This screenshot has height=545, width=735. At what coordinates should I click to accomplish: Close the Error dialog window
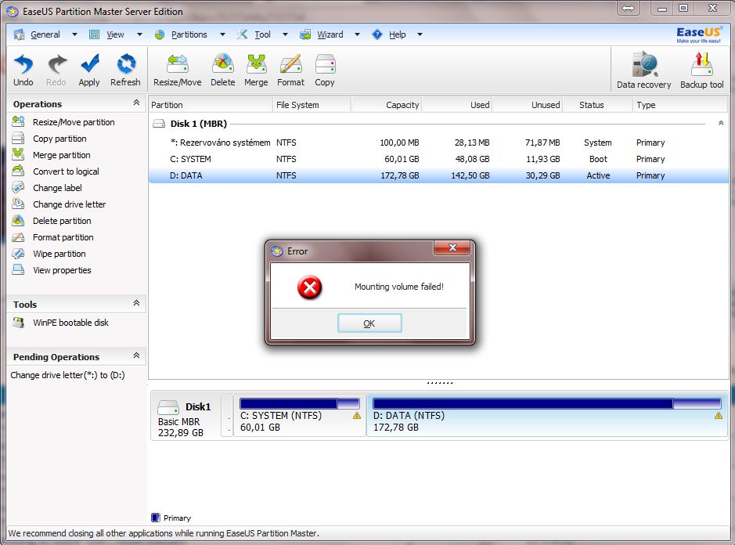pyautogui.click(x=453, y=250)
